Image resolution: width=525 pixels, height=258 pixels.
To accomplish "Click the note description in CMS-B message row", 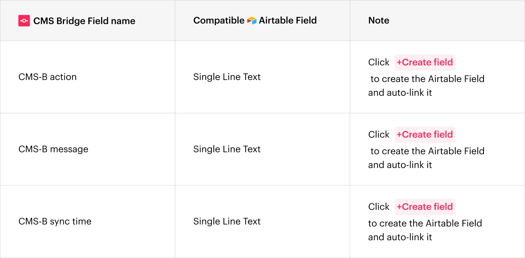I will tap(426, 158).
